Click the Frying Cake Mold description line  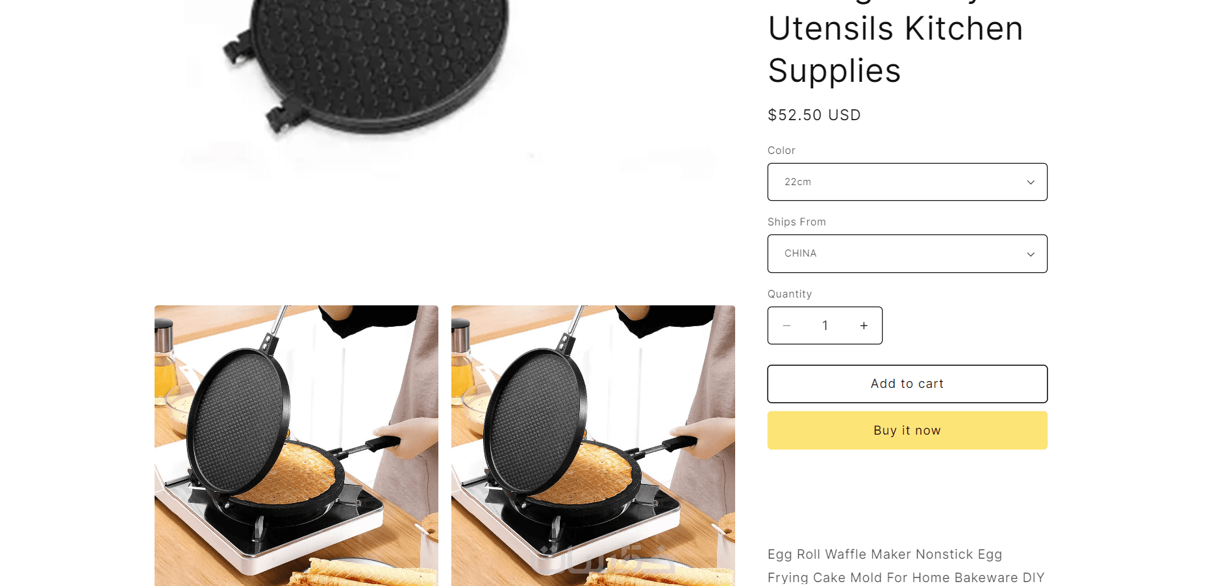click(x=906, y=578)
